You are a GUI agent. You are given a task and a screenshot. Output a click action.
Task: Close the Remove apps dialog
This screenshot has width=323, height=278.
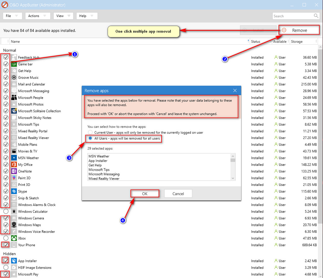click(235, 91)
